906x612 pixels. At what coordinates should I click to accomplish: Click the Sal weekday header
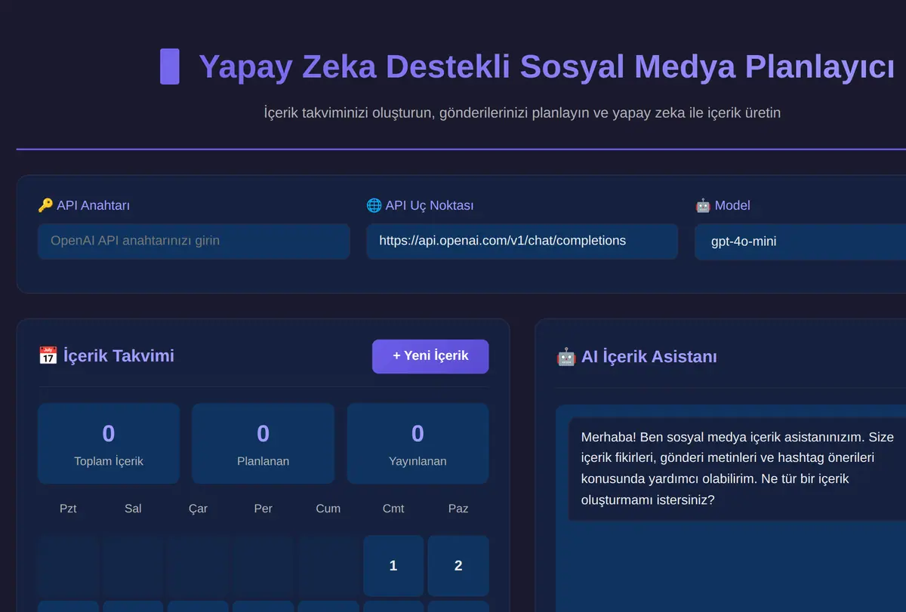(133, 509)
